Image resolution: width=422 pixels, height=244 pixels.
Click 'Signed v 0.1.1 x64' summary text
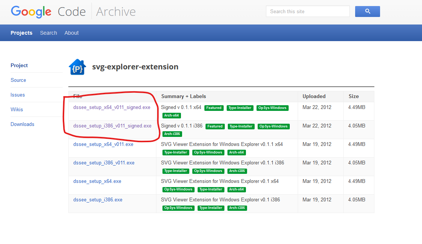181,107
